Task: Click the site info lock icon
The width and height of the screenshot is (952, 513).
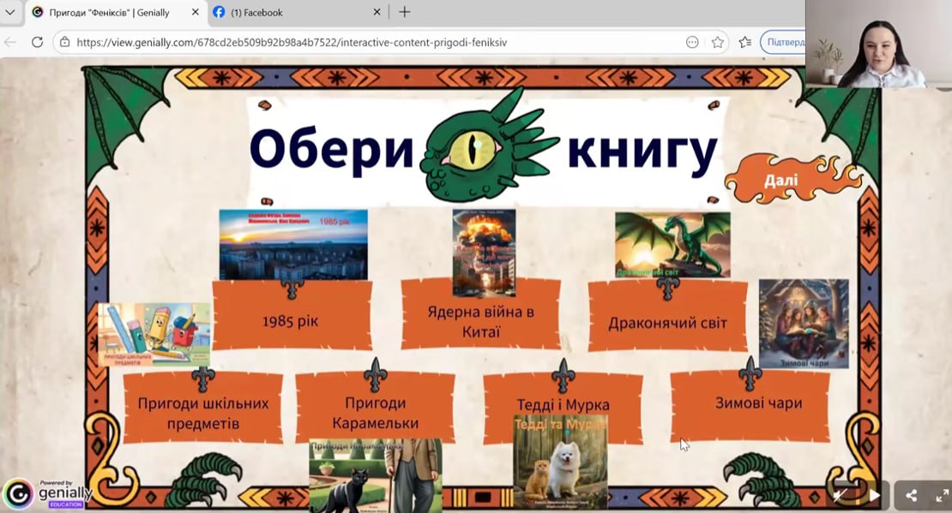Action: click(65, 42)
